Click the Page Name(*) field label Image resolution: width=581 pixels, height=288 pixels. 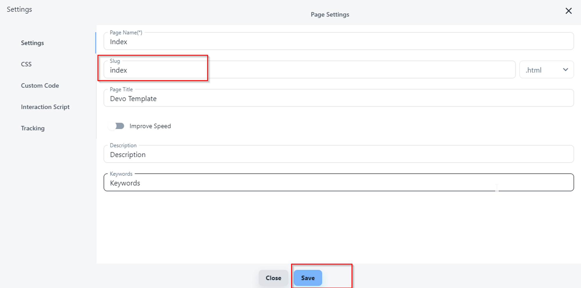(126, 33)
